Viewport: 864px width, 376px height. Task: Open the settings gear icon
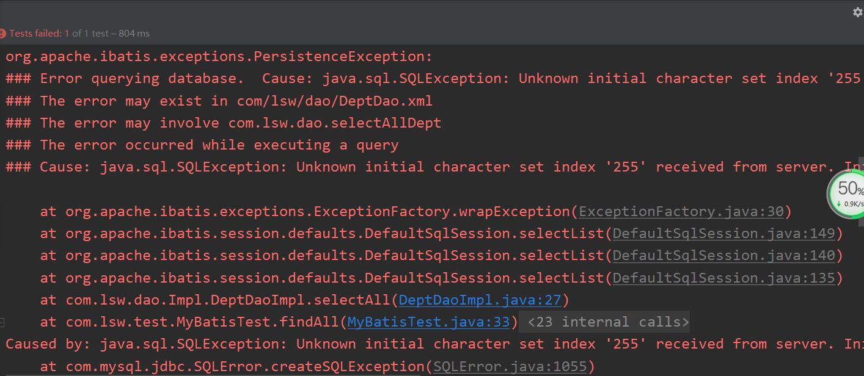(x=857, y=13)
